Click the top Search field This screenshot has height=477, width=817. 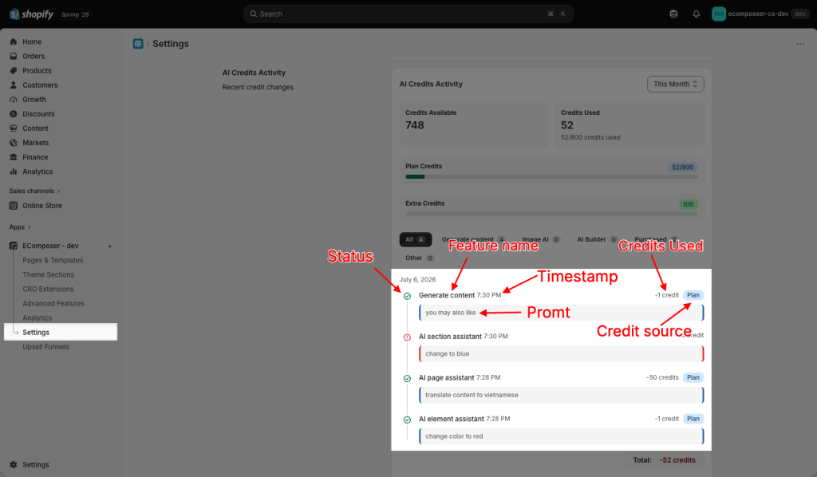tap(408, 14)
